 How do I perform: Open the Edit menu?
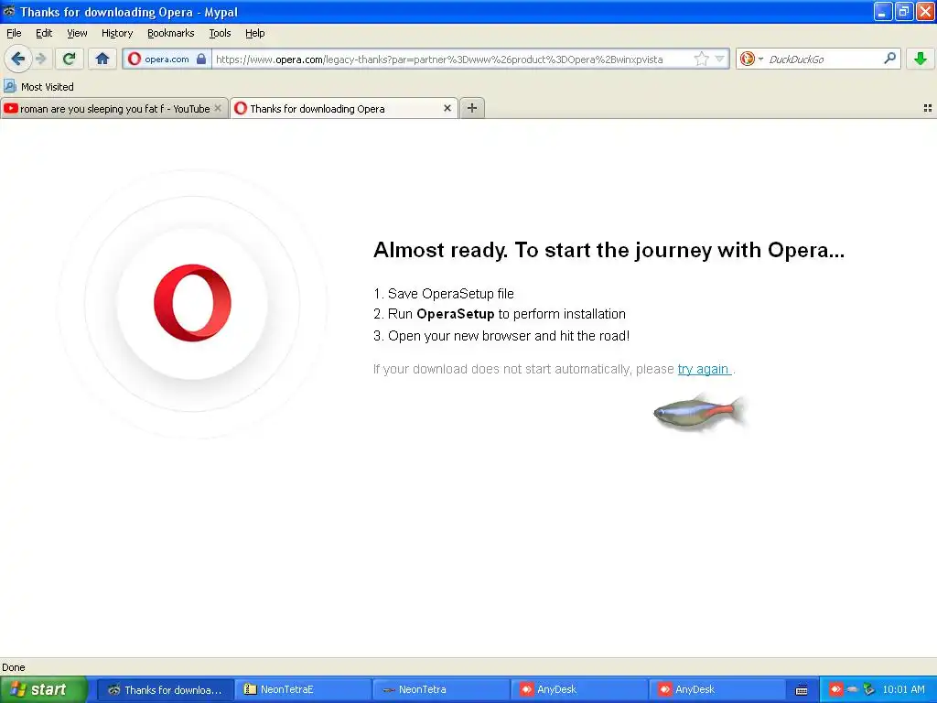click(44, 33)
